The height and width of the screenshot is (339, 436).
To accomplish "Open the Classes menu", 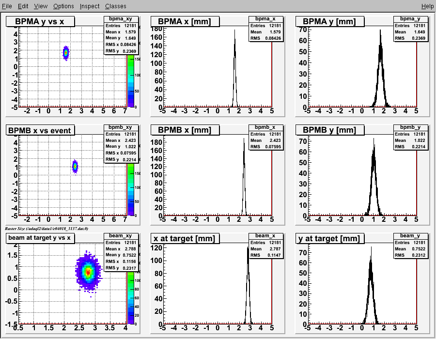I will point(116,6).
